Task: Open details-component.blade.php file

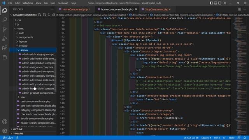Action: (x=33, y=118)
